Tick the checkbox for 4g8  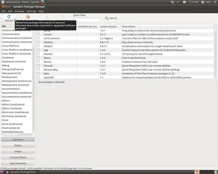(x=38, y=50)
